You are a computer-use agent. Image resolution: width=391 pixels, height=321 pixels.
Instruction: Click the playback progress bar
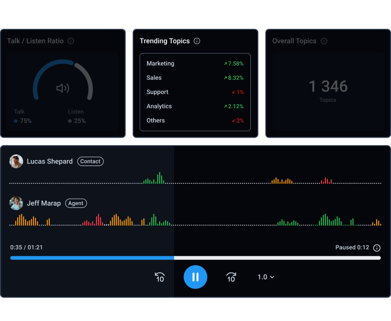(x=195, y=258)
